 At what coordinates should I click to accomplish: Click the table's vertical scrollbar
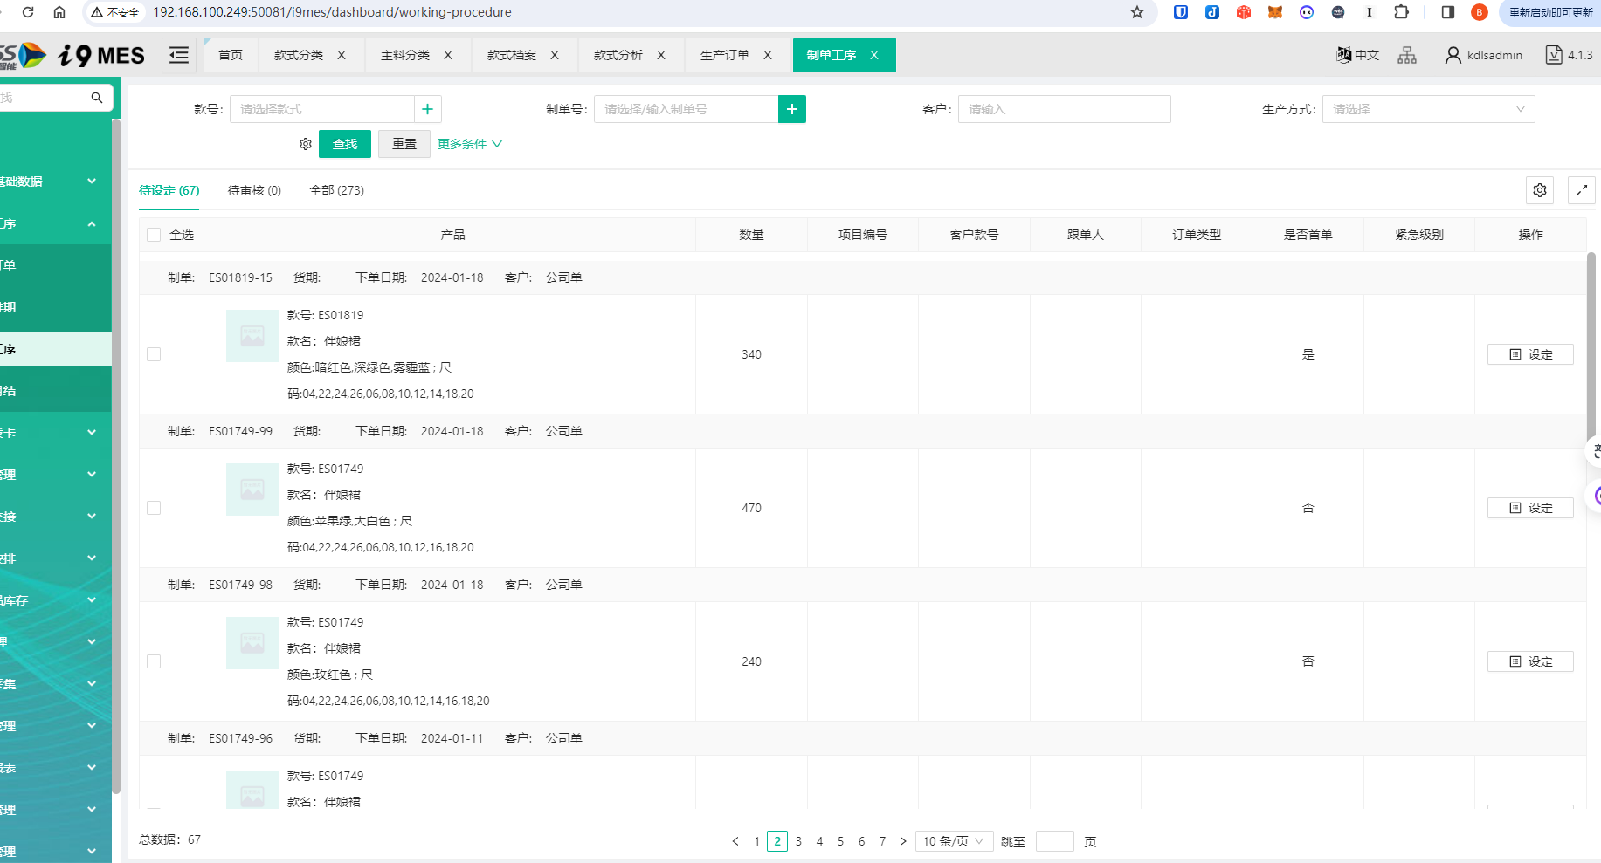click(1591, 349)
